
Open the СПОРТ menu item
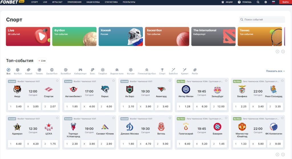(35, 2)
